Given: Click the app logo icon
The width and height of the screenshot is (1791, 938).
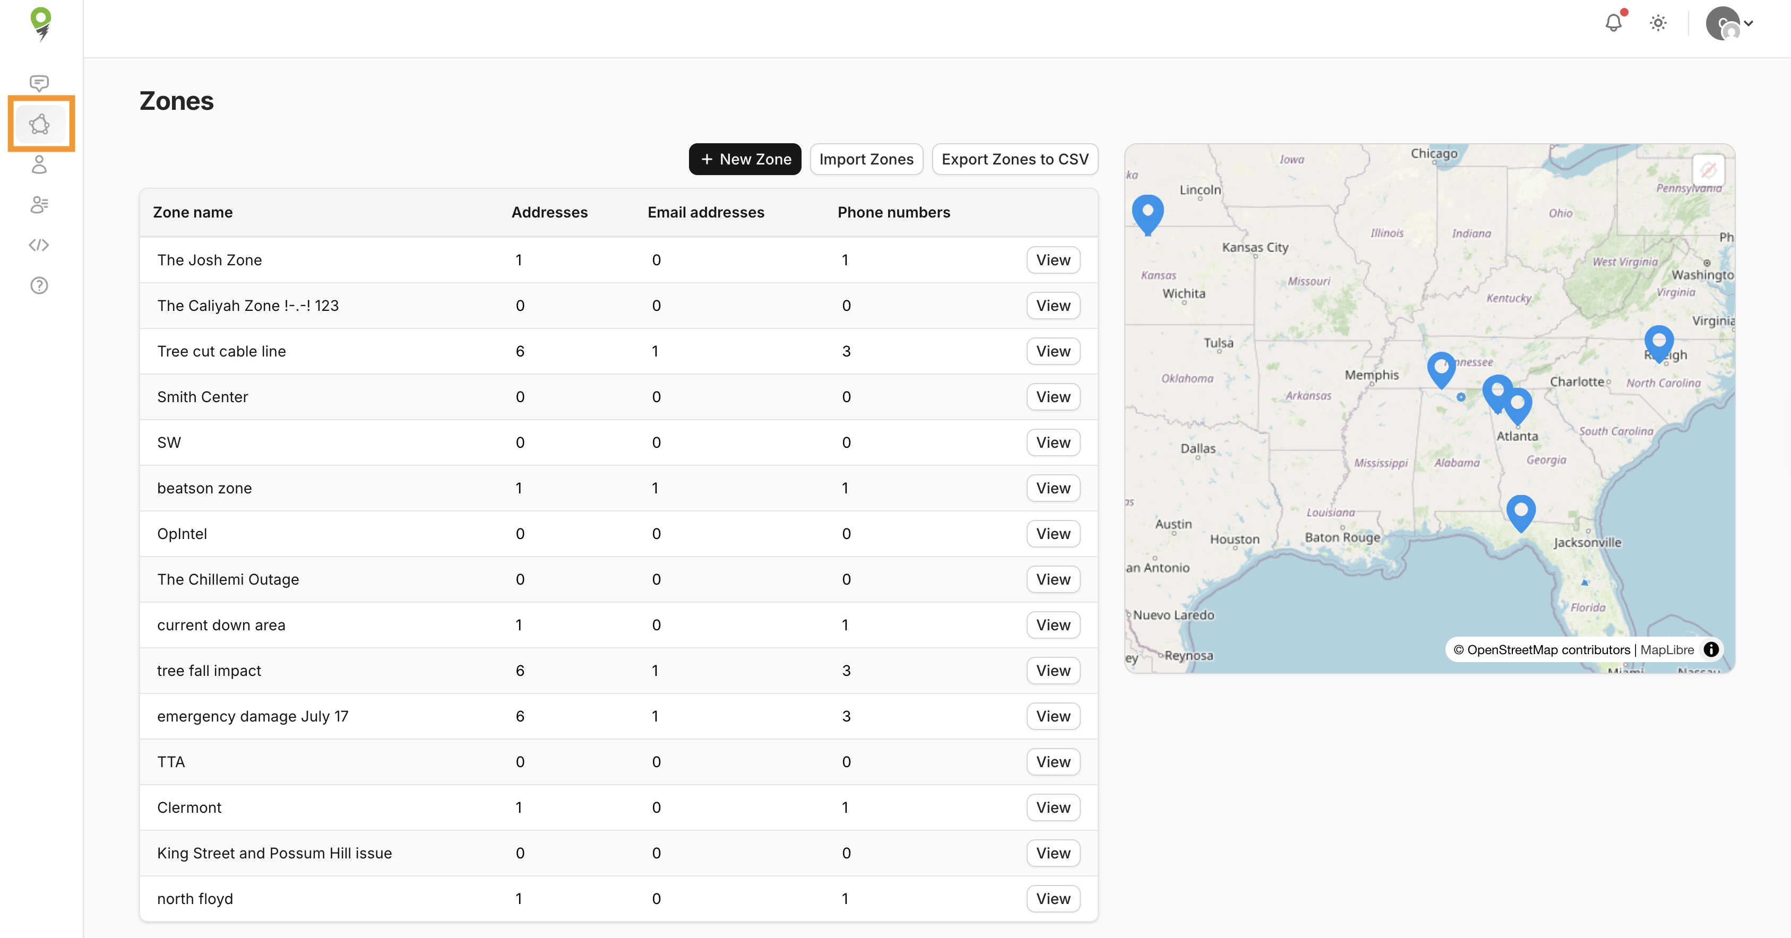Looking at the screenshot, I should 41,24.
